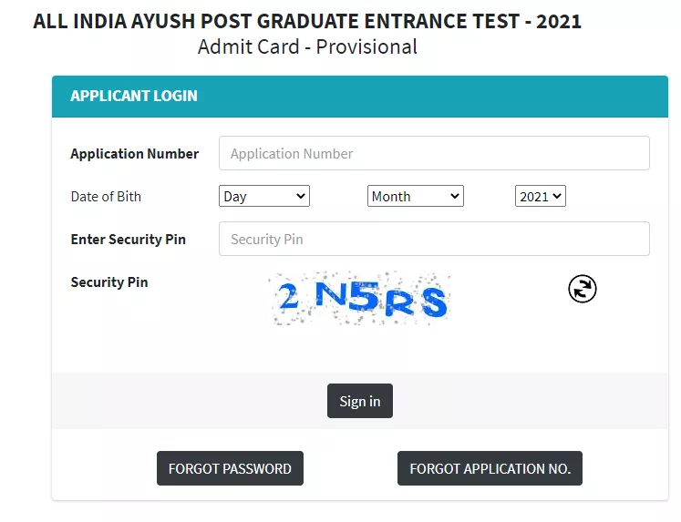Expand the 2021 year dropdown
681x522 pixels.
[x=541, y=196]
